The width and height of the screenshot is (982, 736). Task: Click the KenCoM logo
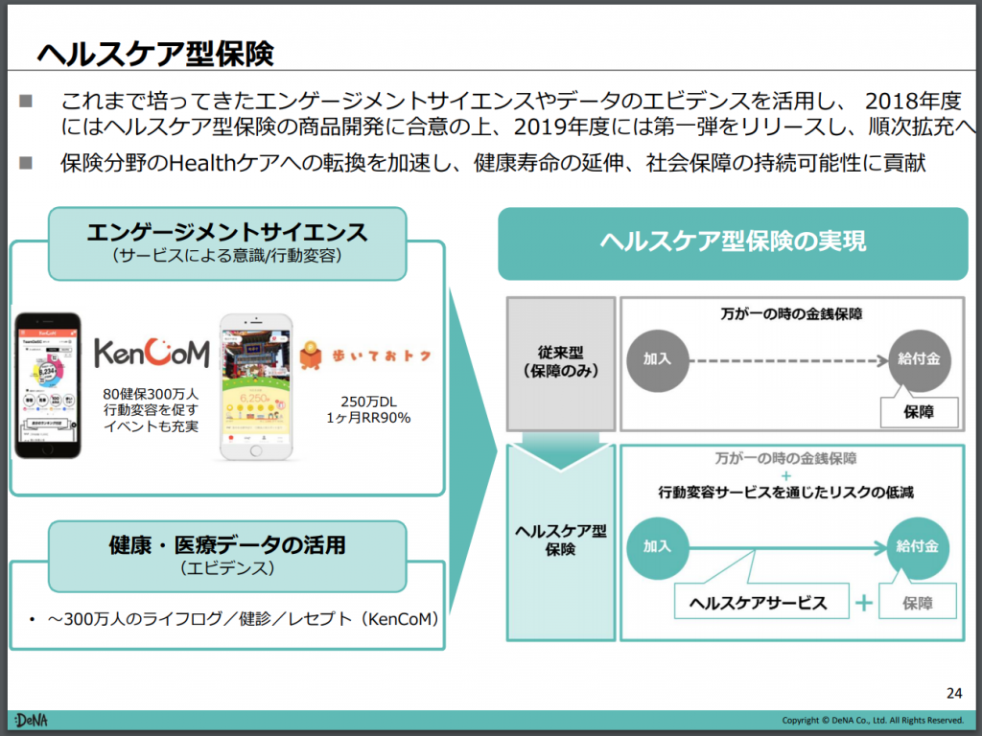pyautogui.click(x=152, y=353)
